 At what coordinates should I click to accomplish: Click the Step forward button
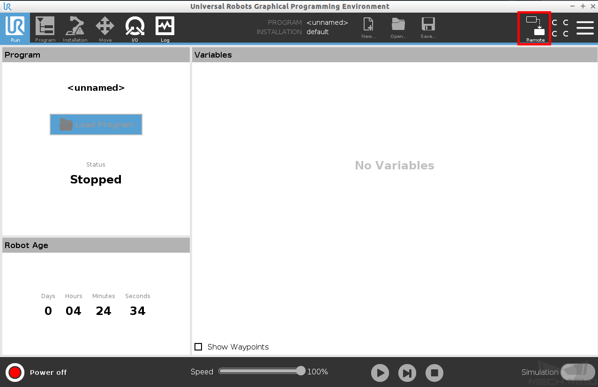click(407, 373)
